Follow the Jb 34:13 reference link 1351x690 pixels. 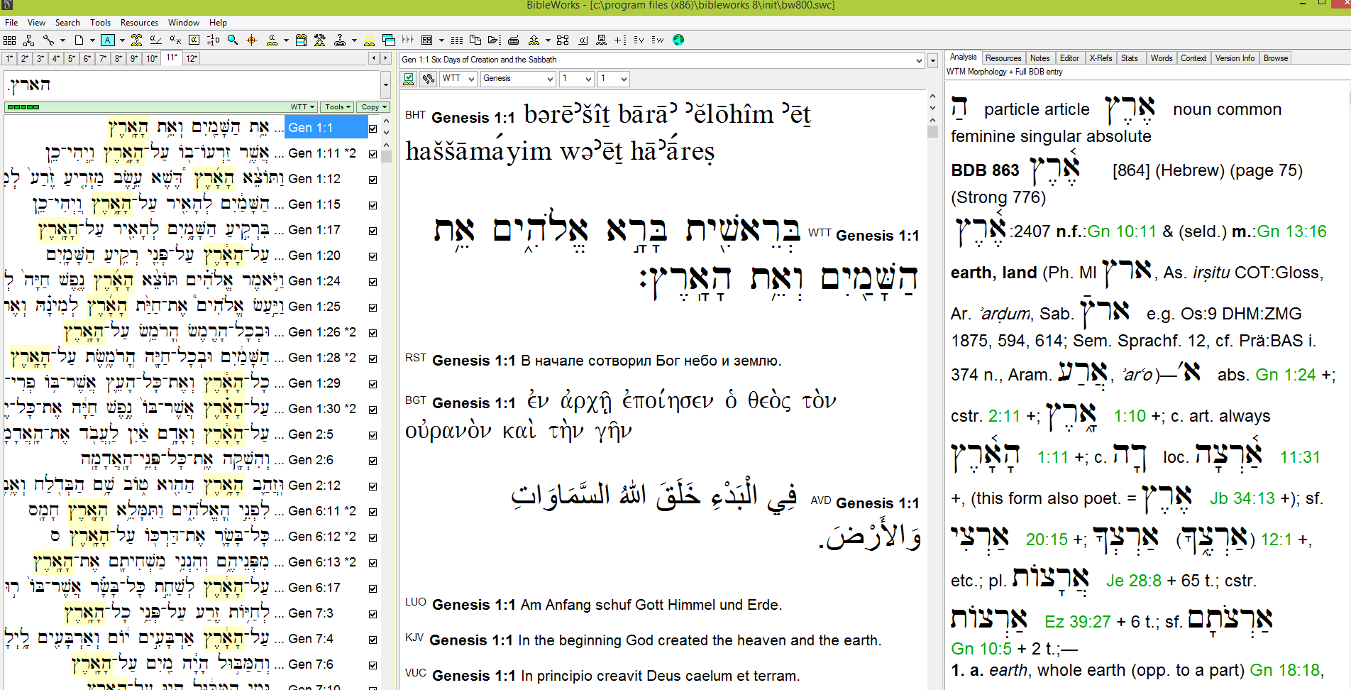pos(1242,498)
